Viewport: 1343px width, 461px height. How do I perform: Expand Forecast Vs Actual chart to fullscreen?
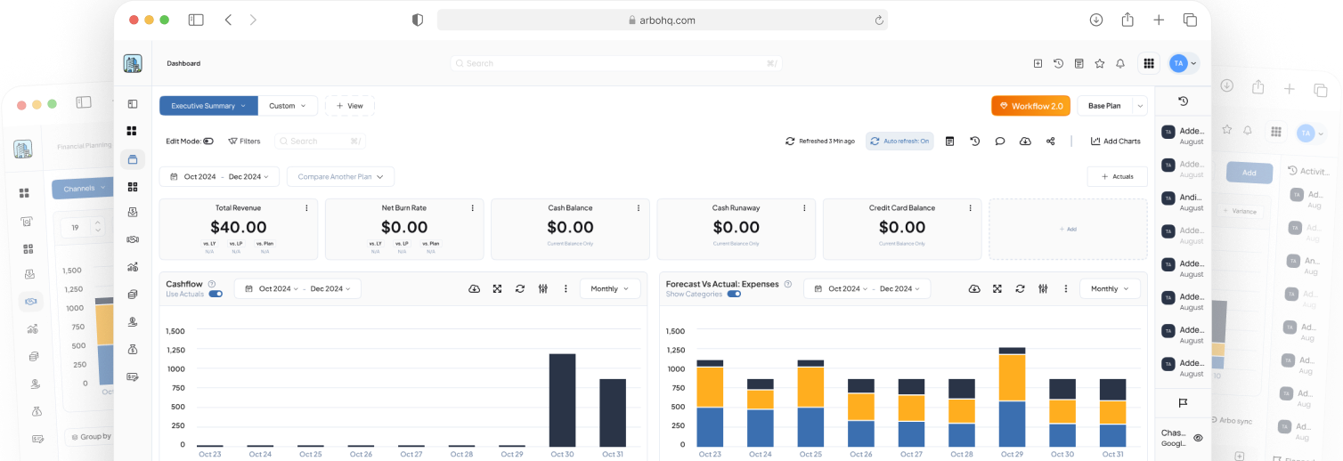(997, 288)
